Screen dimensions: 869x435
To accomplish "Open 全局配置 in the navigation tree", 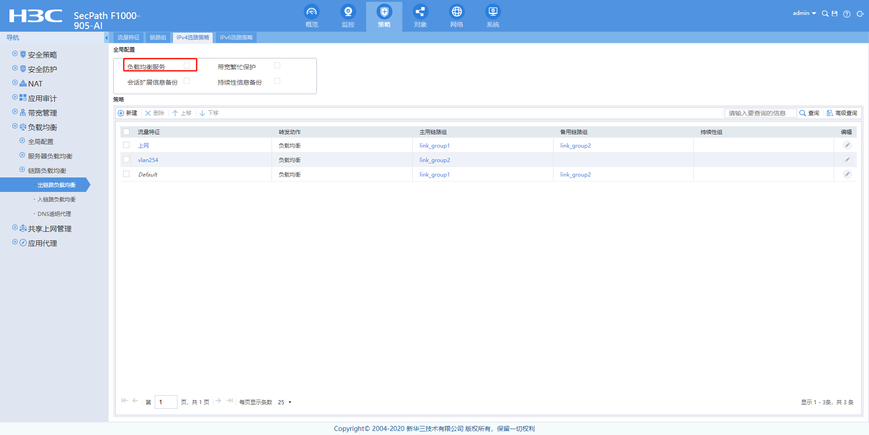I will tap(41, 142).
